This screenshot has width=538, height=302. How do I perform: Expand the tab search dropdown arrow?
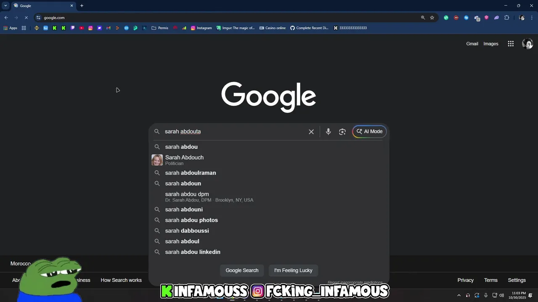pyautogui.click(x=5, y=6)
